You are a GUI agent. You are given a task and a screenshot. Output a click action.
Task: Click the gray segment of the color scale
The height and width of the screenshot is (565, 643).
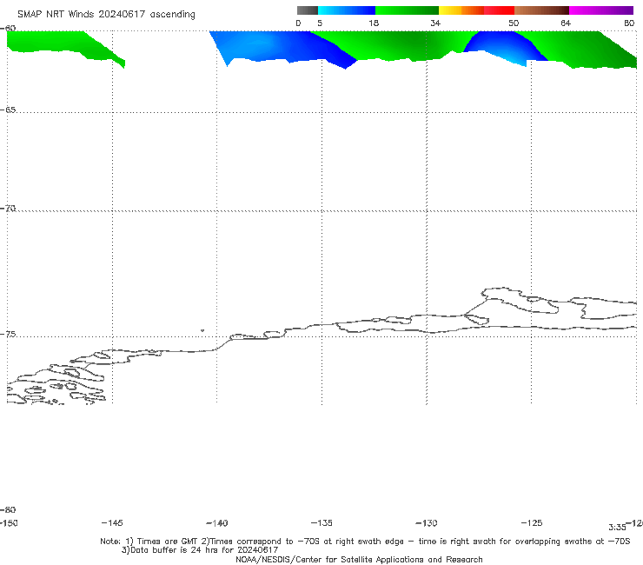click(307, 10)
